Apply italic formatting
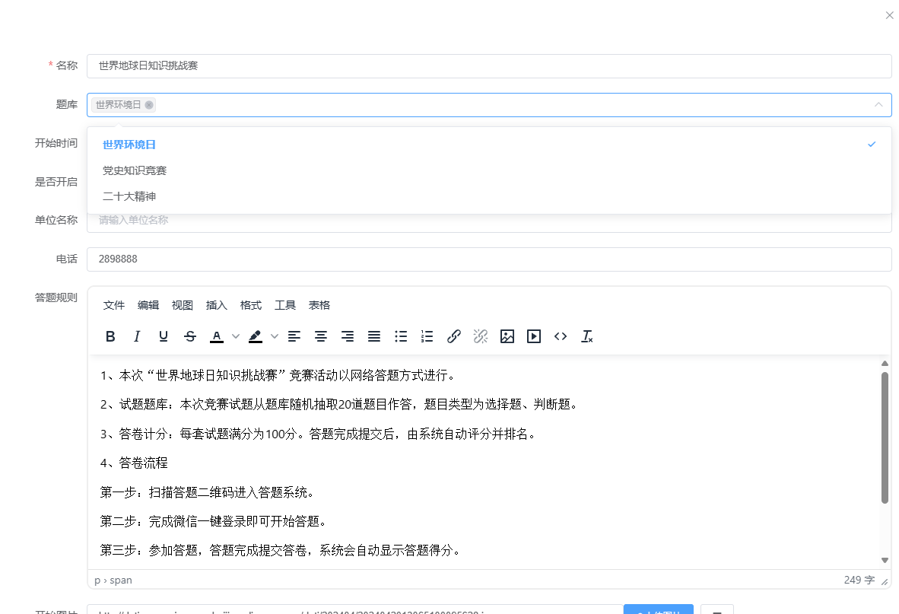This screenshot has width=899, height=614. (x=137, y=336)
